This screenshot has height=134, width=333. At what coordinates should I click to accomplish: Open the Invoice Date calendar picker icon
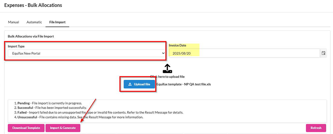point(323,53)
